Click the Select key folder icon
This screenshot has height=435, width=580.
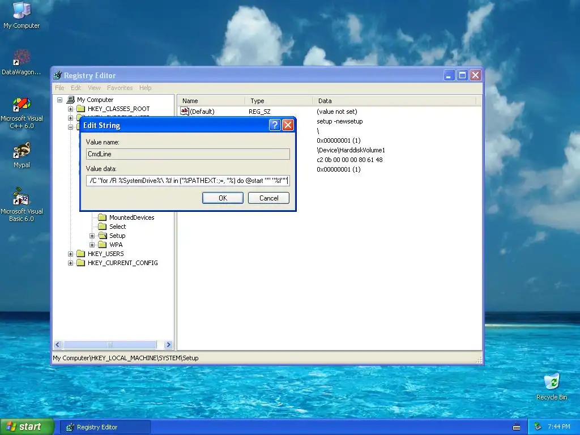point(103,227)
